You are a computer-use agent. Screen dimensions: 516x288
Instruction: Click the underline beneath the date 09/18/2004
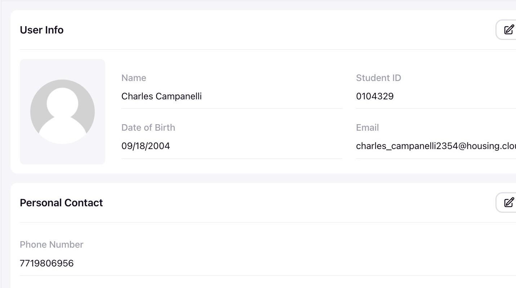point(232,158)
